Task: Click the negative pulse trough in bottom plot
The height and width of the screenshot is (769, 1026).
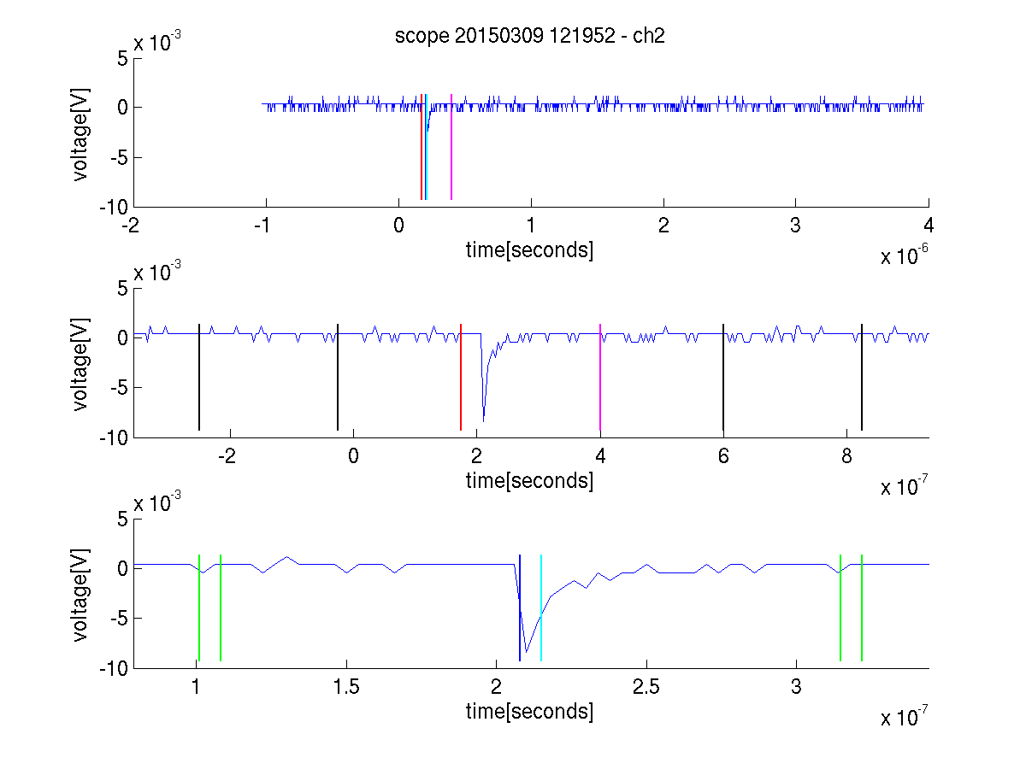Action: [527, 651]
